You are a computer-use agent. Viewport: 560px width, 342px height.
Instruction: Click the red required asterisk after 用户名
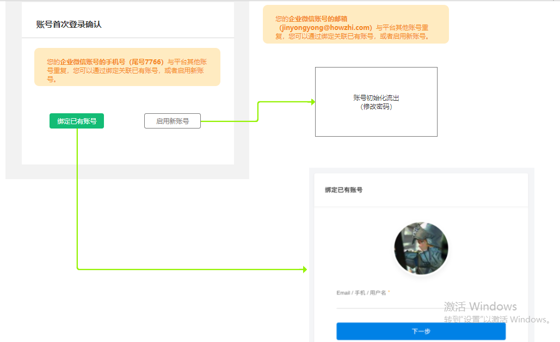coord(389,292)
